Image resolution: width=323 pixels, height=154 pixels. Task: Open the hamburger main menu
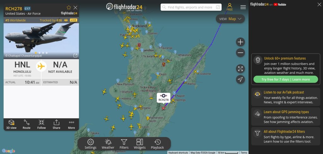click(243, 7)
